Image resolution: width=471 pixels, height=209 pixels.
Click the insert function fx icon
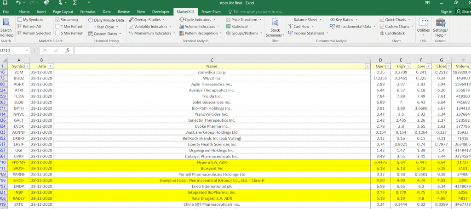68,51
